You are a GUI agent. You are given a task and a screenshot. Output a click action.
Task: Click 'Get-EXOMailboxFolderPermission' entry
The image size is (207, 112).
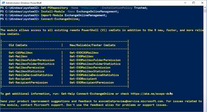[x=95, y=60]
